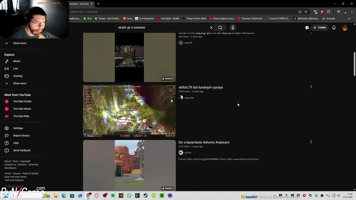Open options for Gir o karambole video
This screenshot has height=200, width=356.
(x=311, y=142)
